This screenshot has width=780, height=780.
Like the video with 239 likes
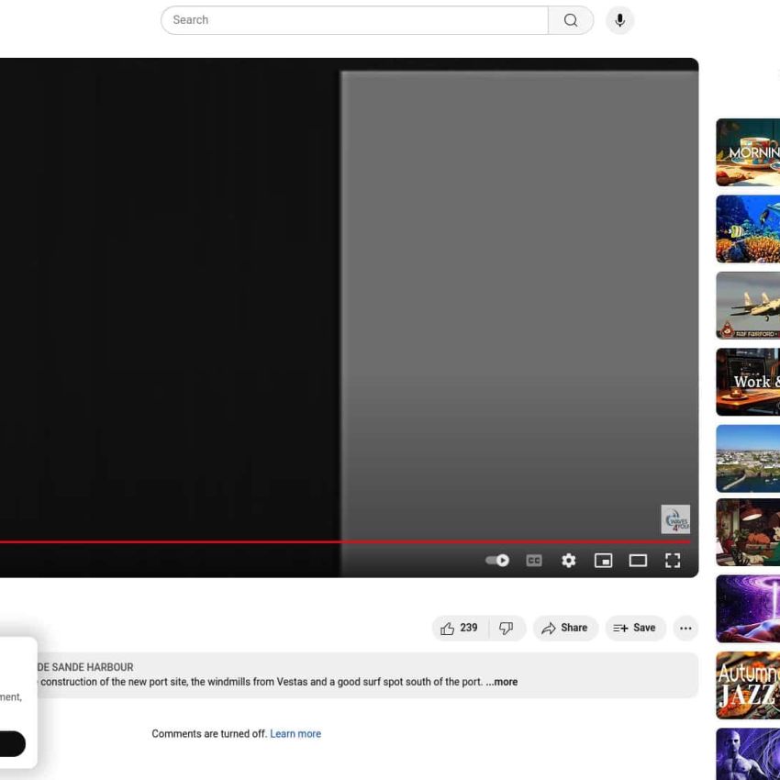coord(460,629)
